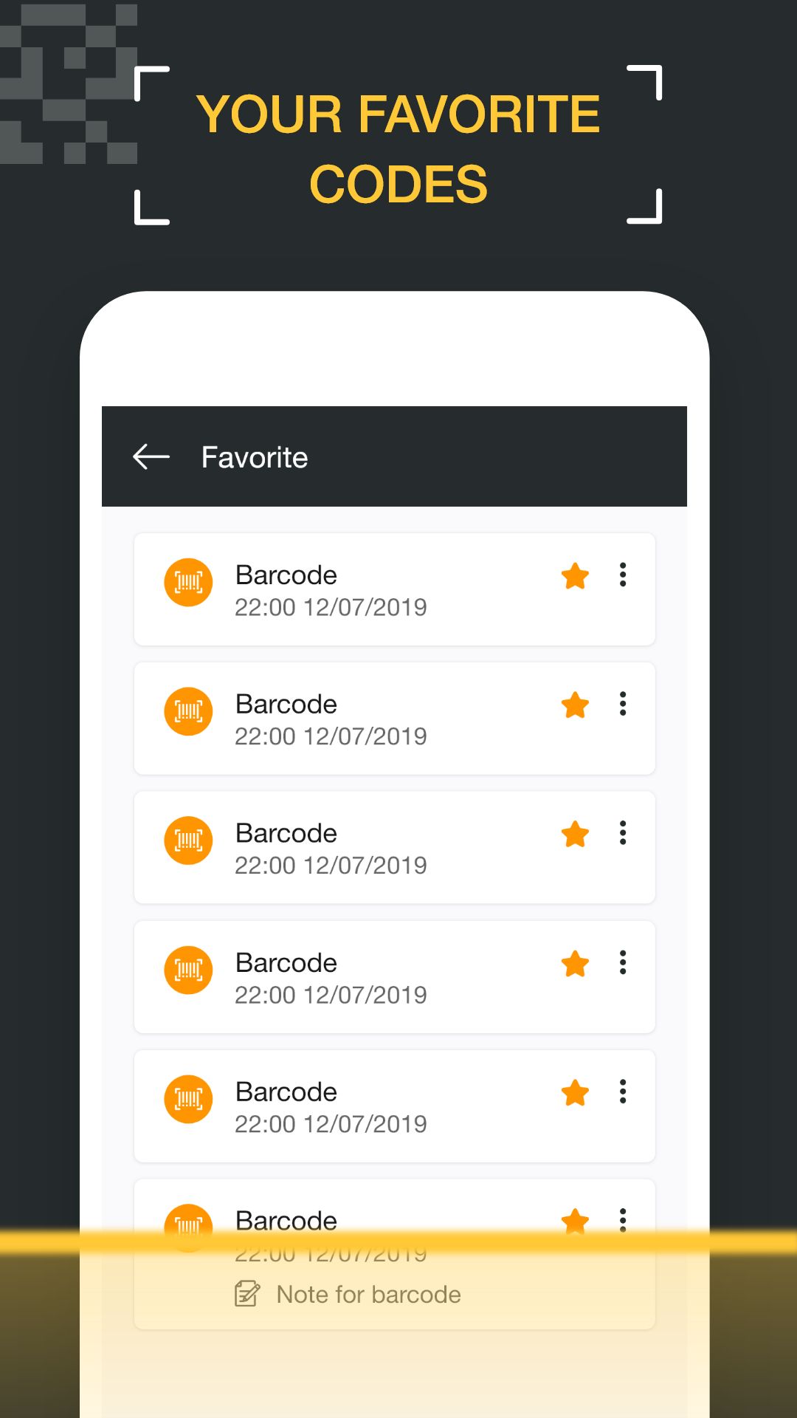Open the 'Note for barcode' text
This screenshot has width=797, height=1418.
pos(368,1295)
